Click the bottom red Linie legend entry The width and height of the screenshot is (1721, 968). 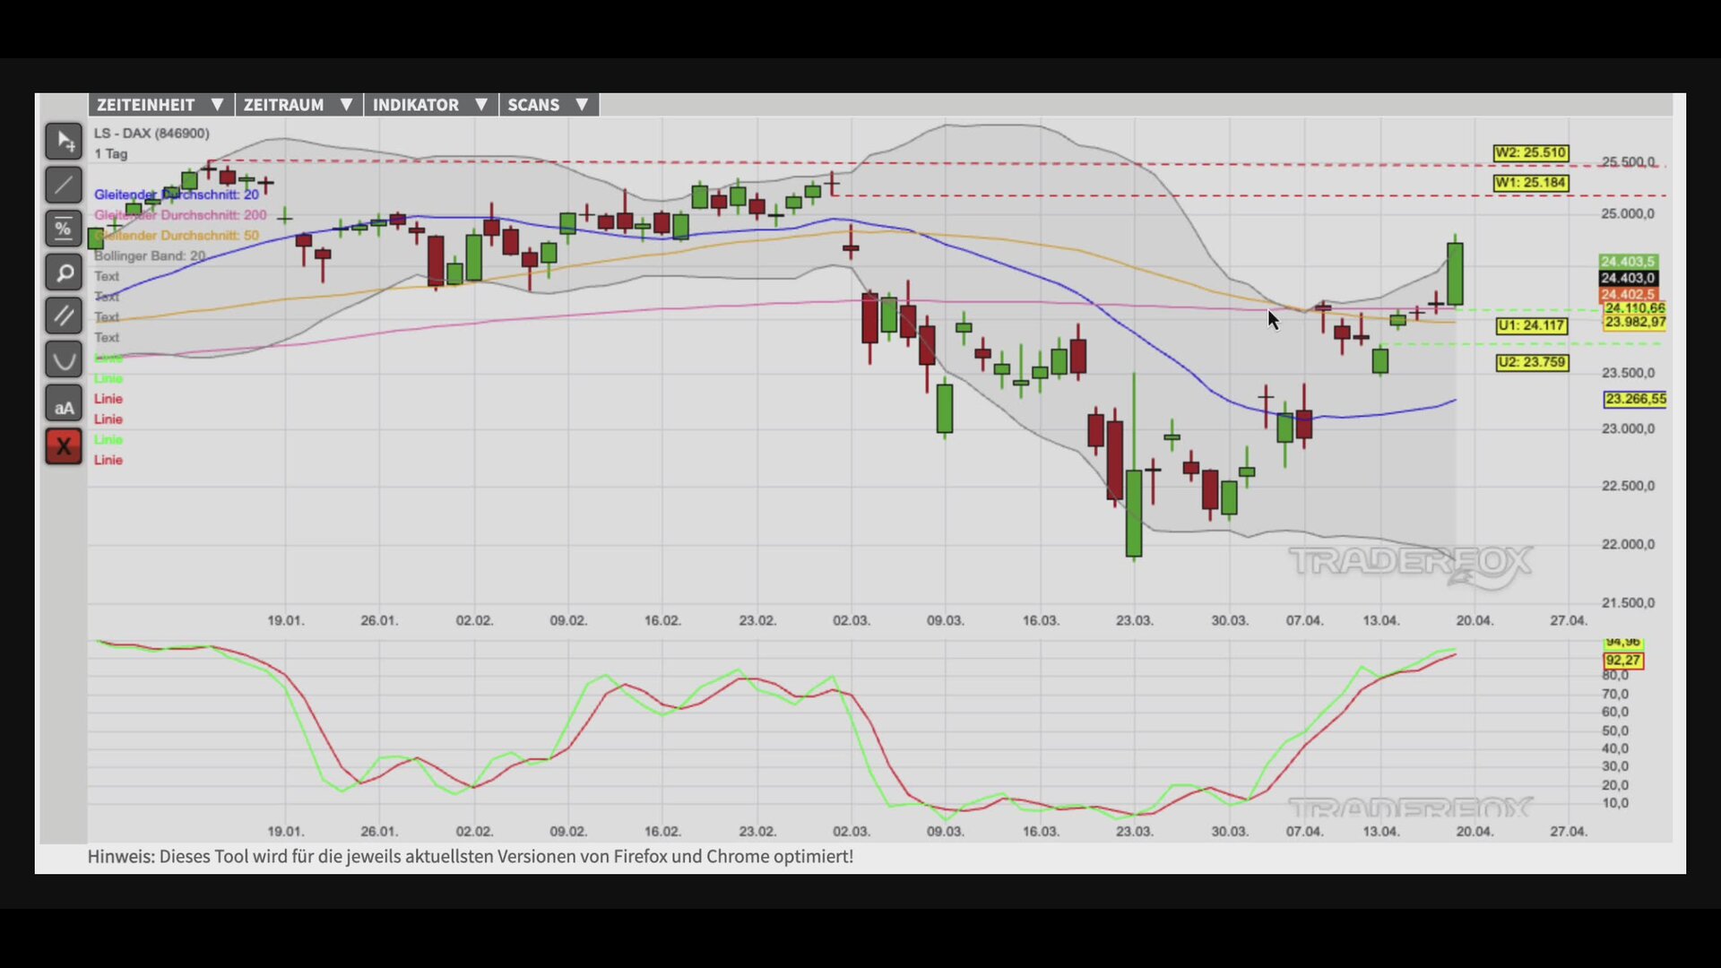click(108, 460)
